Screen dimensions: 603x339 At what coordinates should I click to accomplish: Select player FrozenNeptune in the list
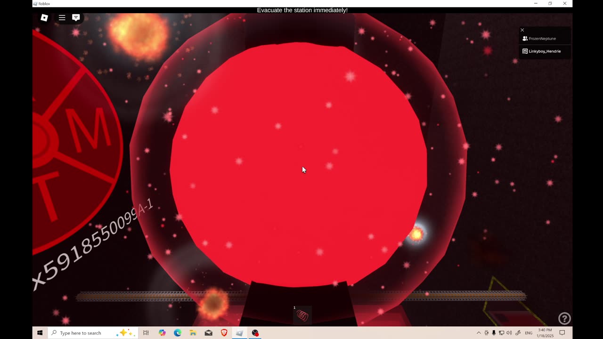(545, 39)
